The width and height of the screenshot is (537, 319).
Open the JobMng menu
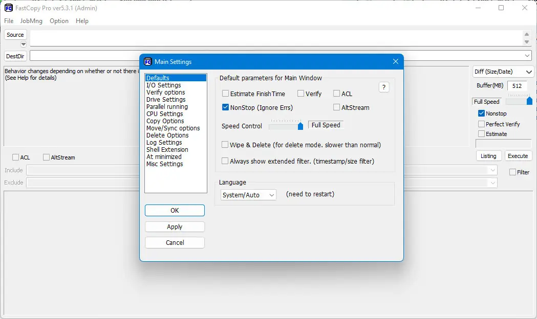tap(31, 21)
